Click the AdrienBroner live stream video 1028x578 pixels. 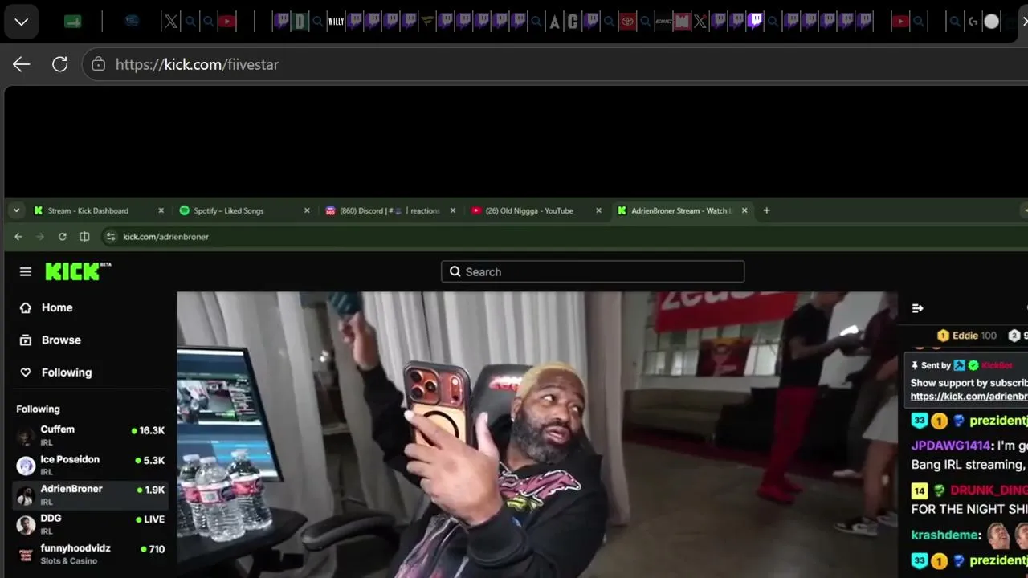536,434
